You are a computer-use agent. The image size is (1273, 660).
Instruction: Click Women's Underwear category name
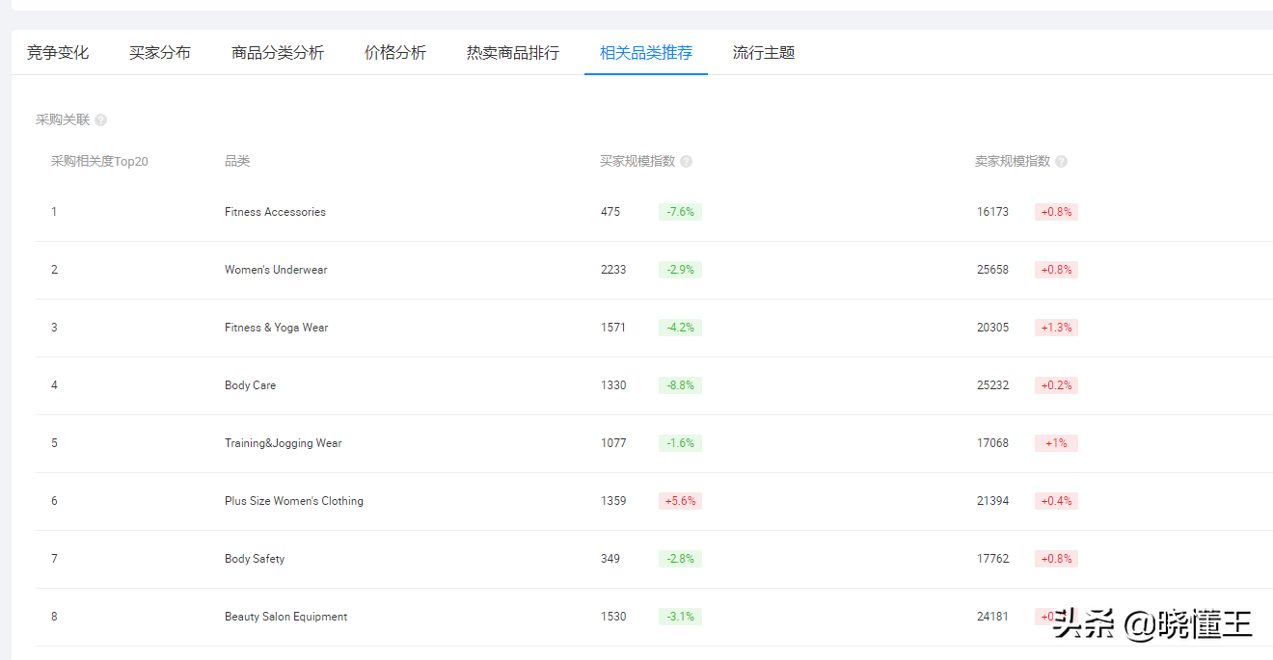(x=276, y=270)
